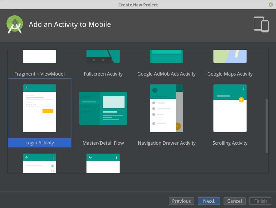Go back using the Previous button
276x208 pixels.
(x=181, y=201)
